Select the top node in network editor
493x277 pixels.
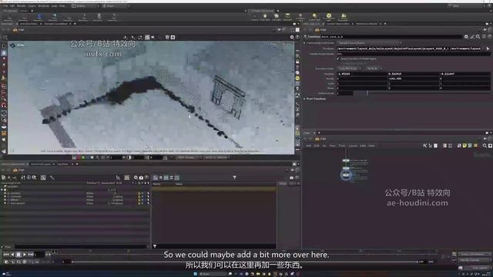(346, 161)
